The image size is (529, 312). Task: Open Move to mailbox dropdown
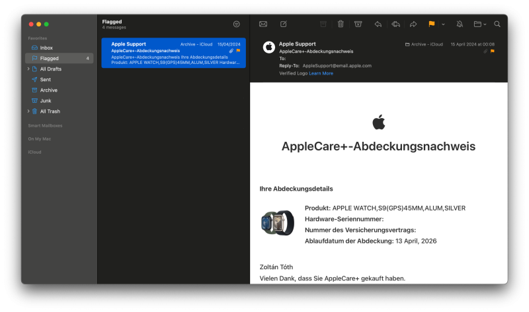click(480, 24)
